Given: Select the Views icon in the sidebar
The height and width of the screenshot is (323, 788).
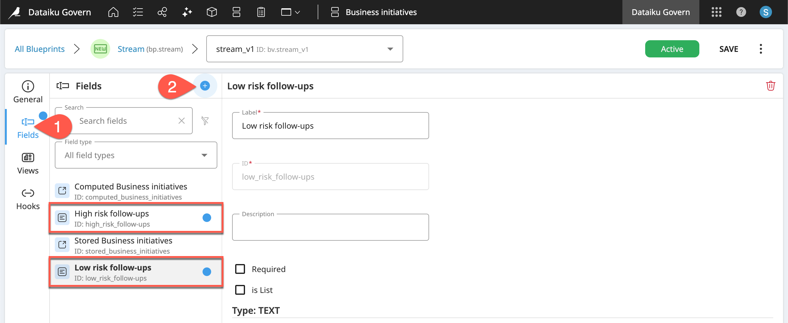Looking at the screenshot, I should [28, 163].
